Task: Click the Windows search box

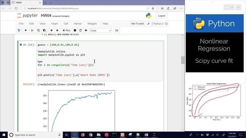Action: (x=35, y=135)
